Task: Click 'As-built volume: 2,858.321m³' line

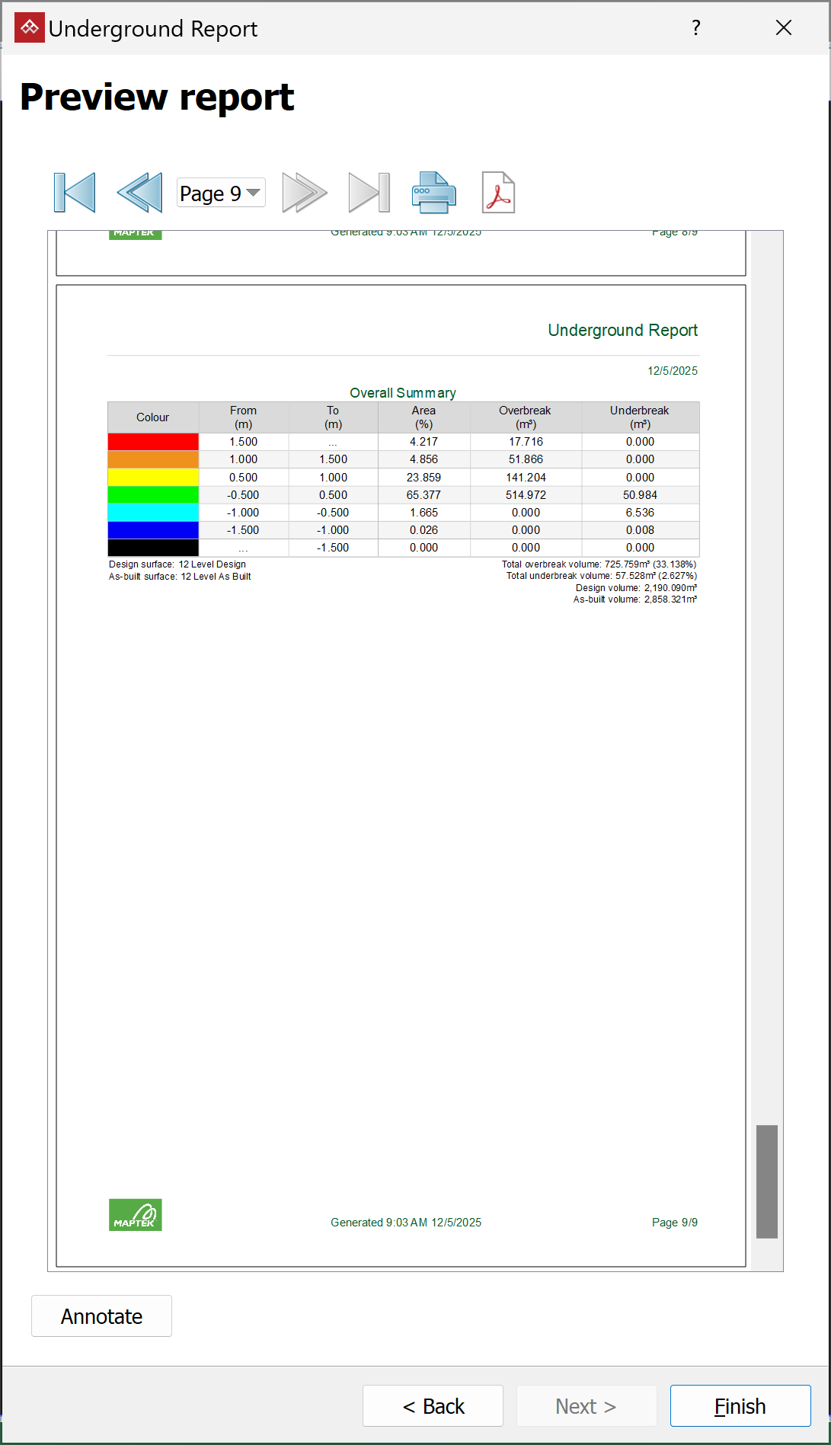Action: click(635, 599)
